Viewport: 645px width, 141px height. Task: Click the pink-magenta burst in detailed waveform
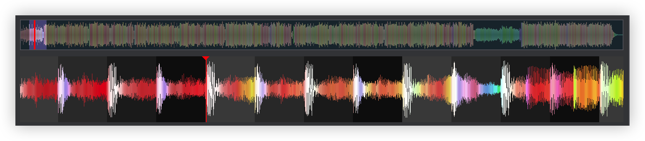pos(554,89)
